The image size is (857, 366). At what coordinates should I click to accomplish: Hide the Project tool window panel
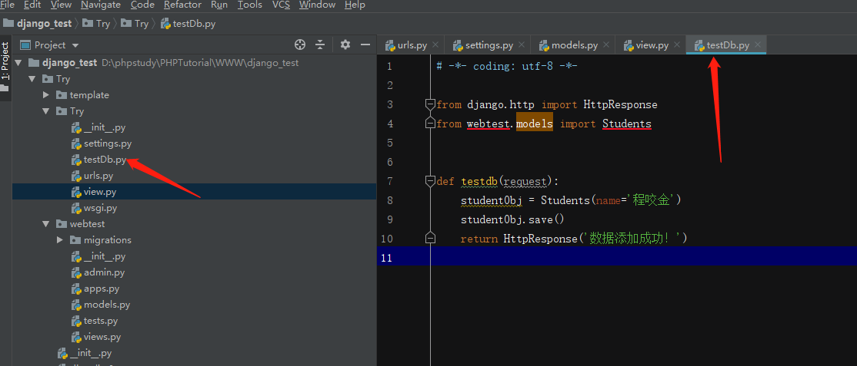[364, 45]
